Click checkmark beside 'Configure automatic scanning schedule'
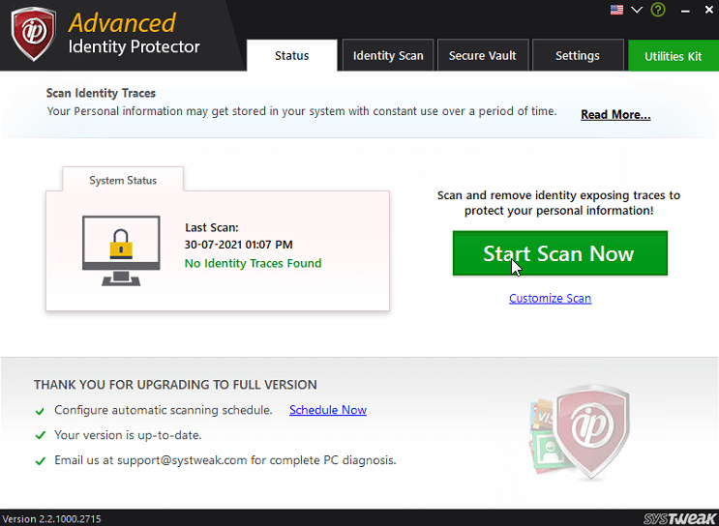 40,411
